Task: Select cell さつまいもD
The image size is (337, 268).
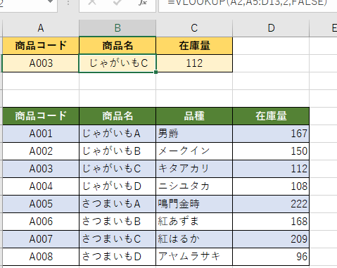Action: pyautogui.click(x=117, y=257)
